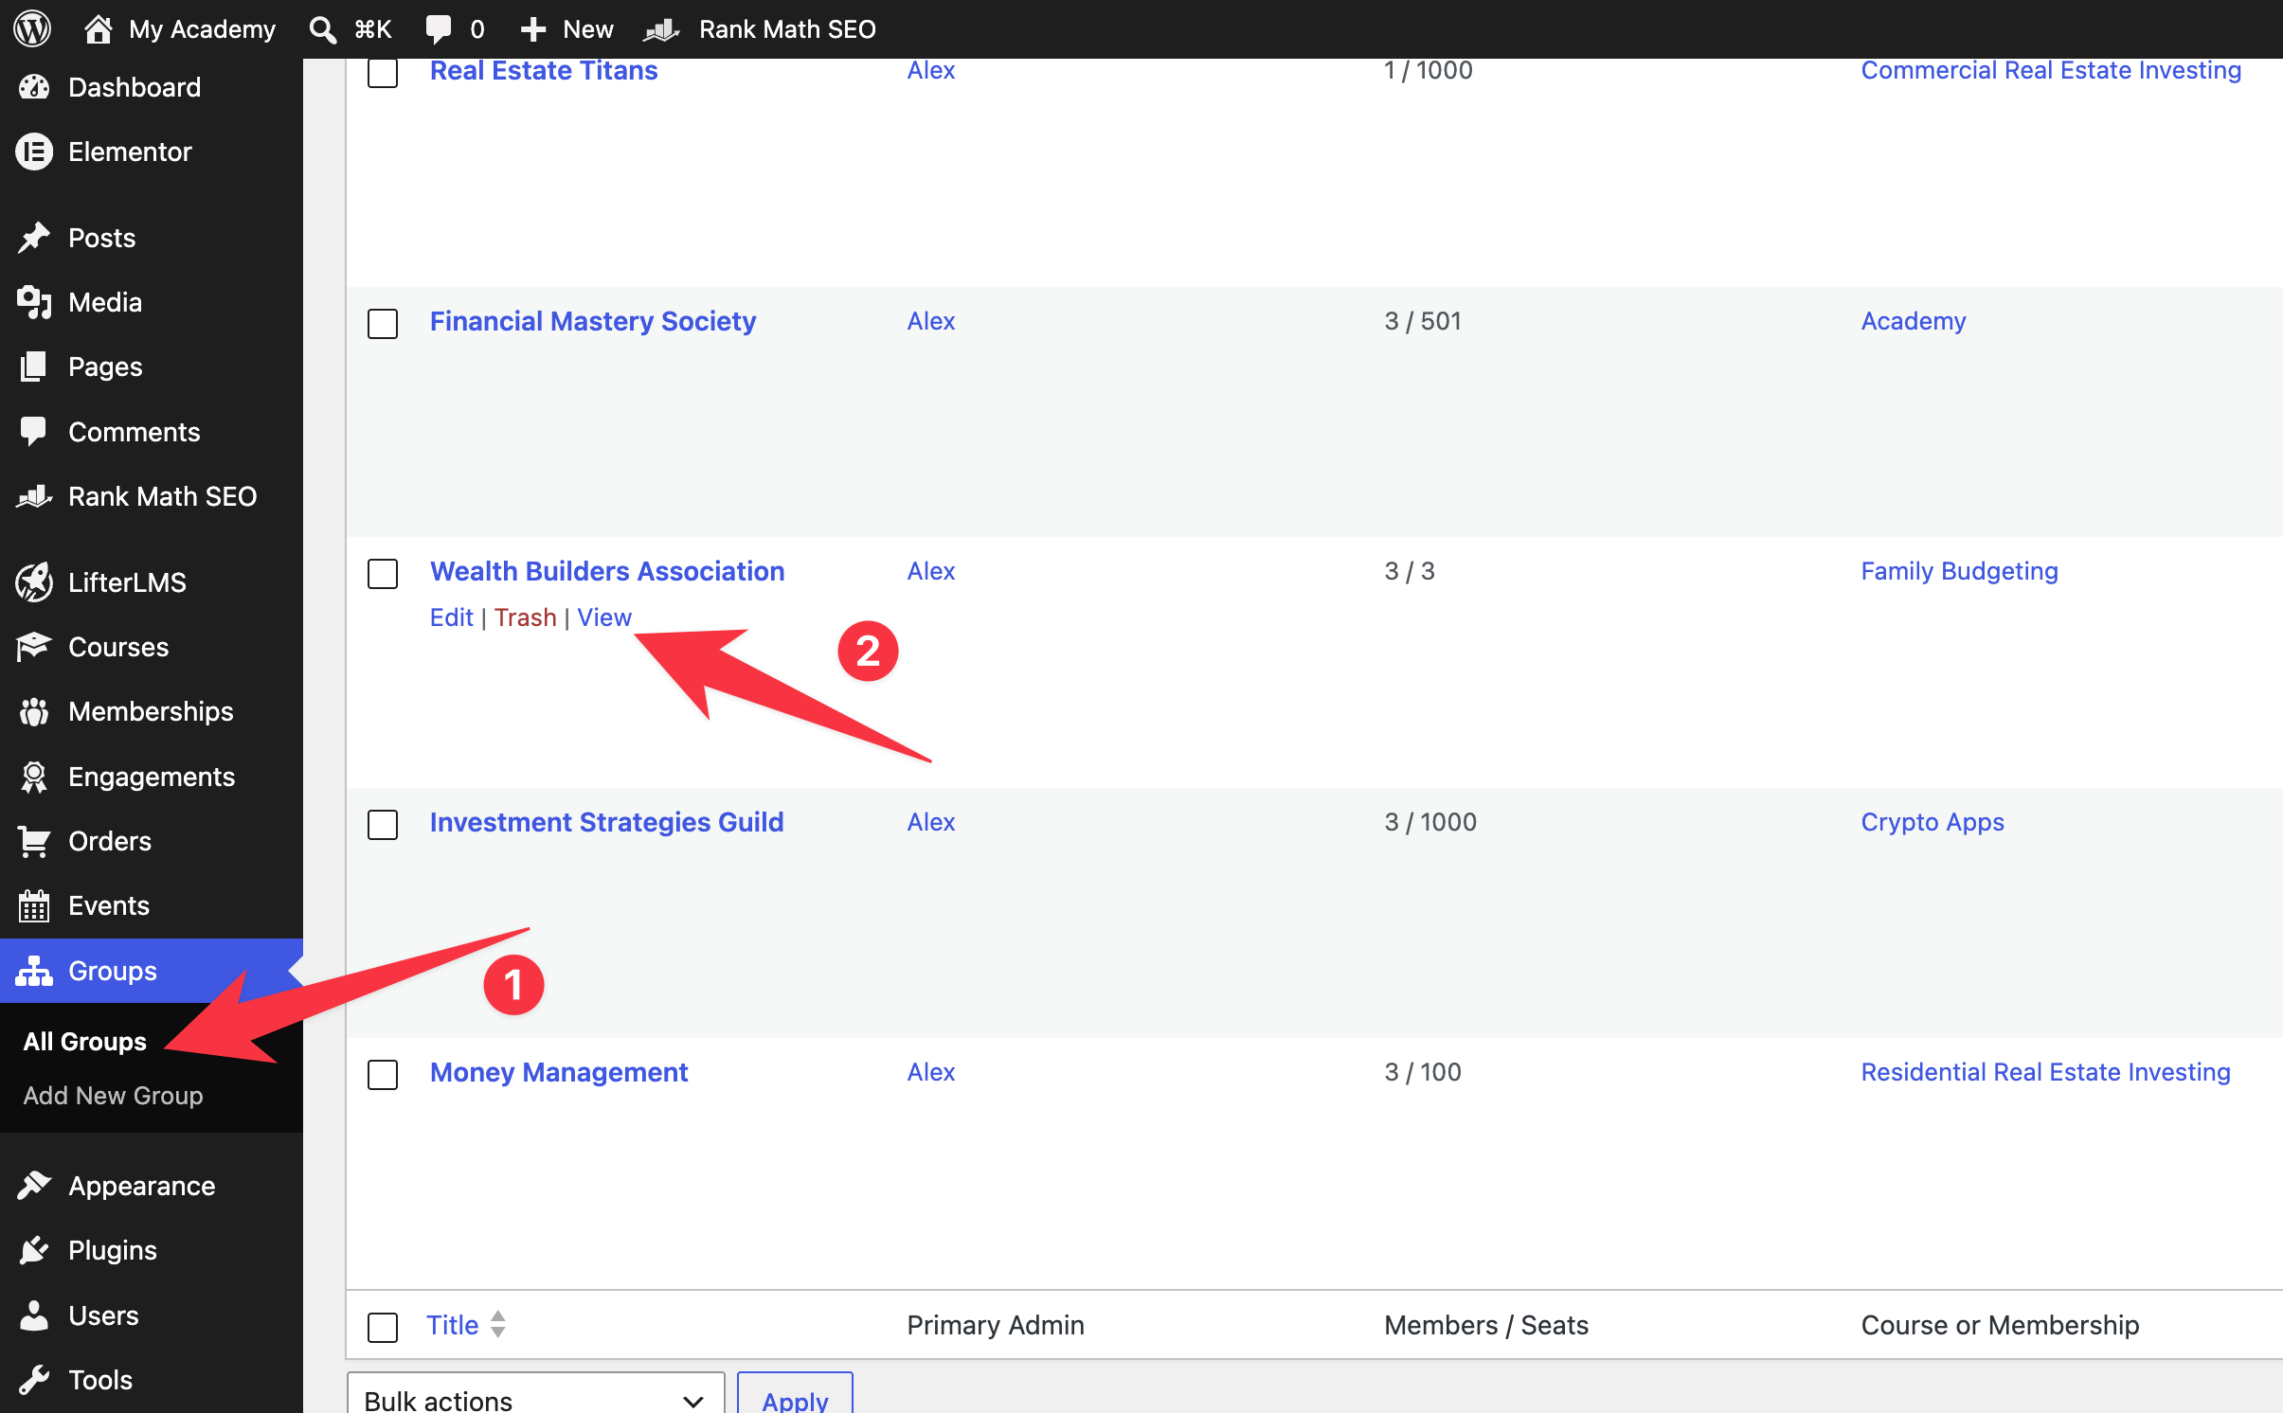Toggle the select-all checkbox beside Title
This screenshot has height=1413, width=2283.
[383, 1326]
